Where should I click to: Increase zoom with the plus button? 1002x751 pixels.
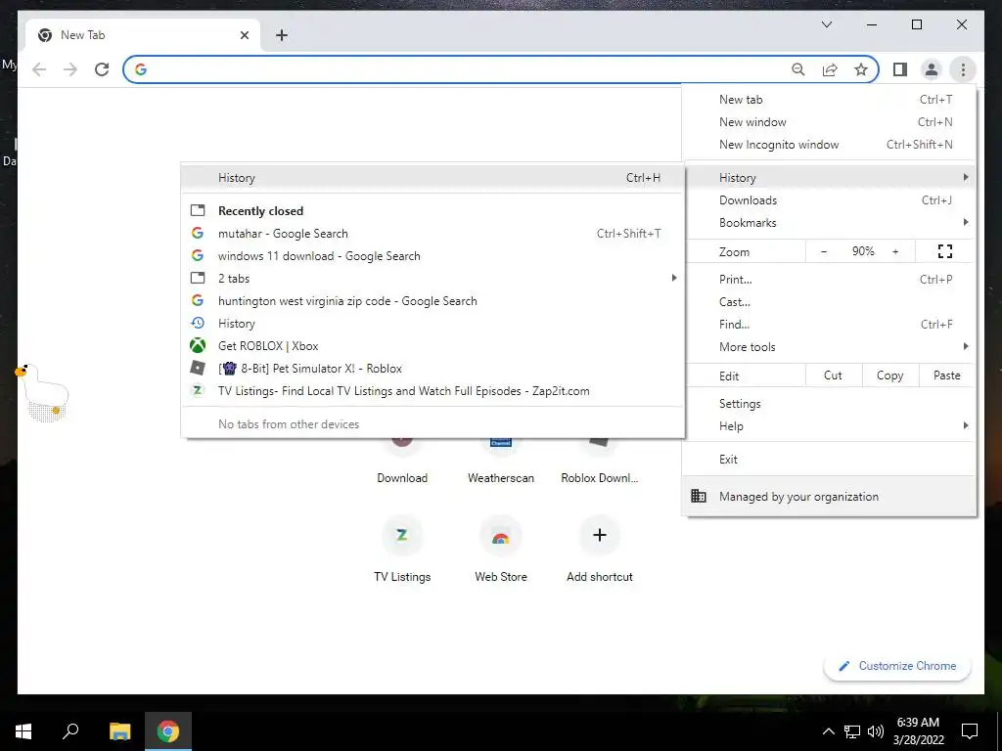[x=895, y=251]
